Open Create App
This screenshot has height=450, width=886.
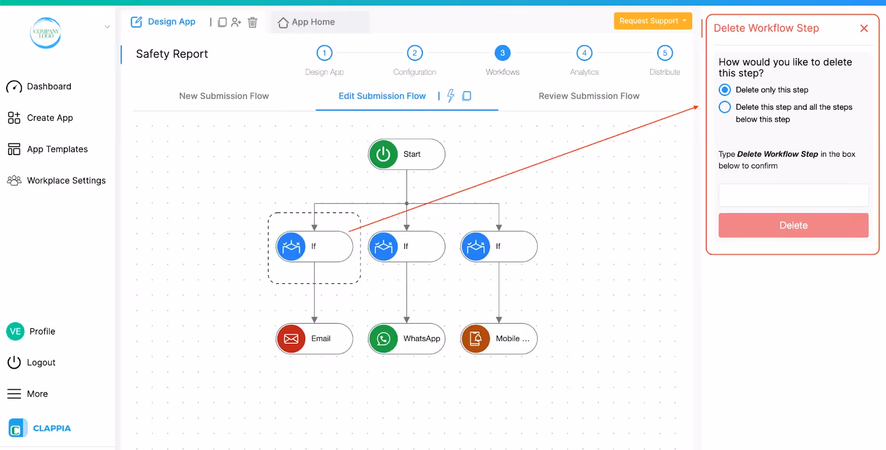[x=40, y=118]
